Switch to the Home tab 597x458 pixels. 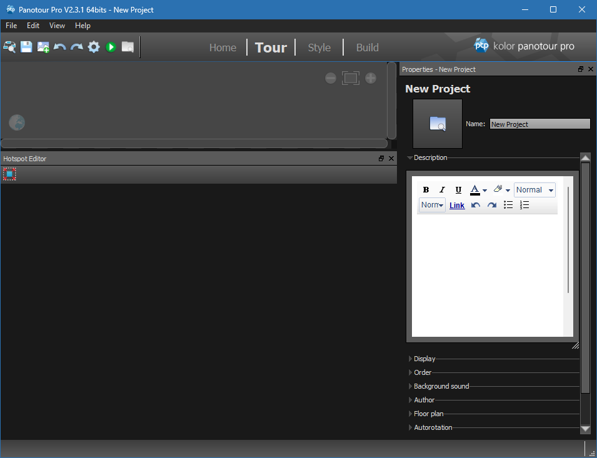coord(223,47)
